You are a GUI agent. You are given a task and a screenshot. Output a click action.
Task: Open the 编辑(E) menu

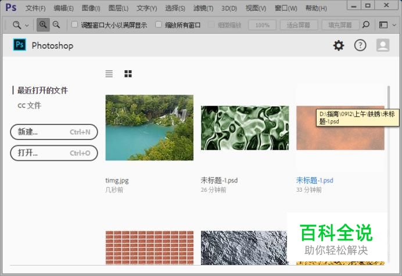pyautogui.click(x=63, y=8)
